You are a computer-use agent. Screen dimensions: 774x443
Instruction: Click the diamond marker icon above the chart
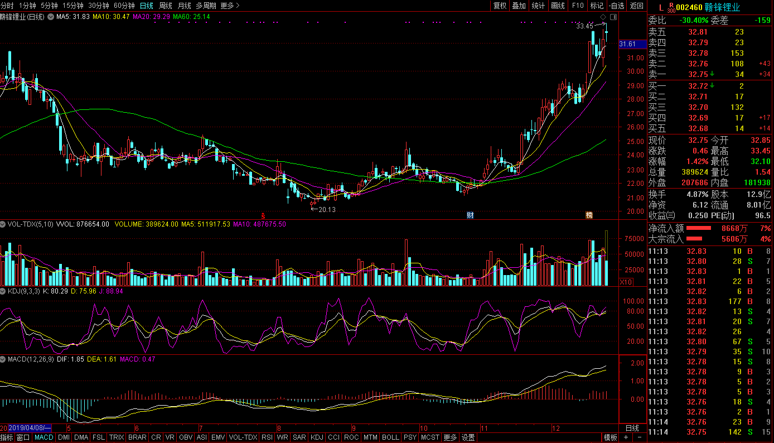click(603, 18)
